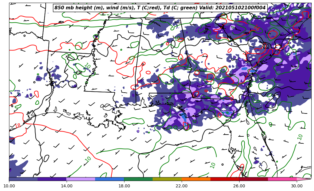Image resolution: width=314 pixels, height=191 pixels.
Task: Click the red 18 isotherm label
Action: [18, 126]
